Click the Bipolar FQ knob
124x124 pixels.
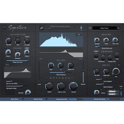(x=71, y=65)
